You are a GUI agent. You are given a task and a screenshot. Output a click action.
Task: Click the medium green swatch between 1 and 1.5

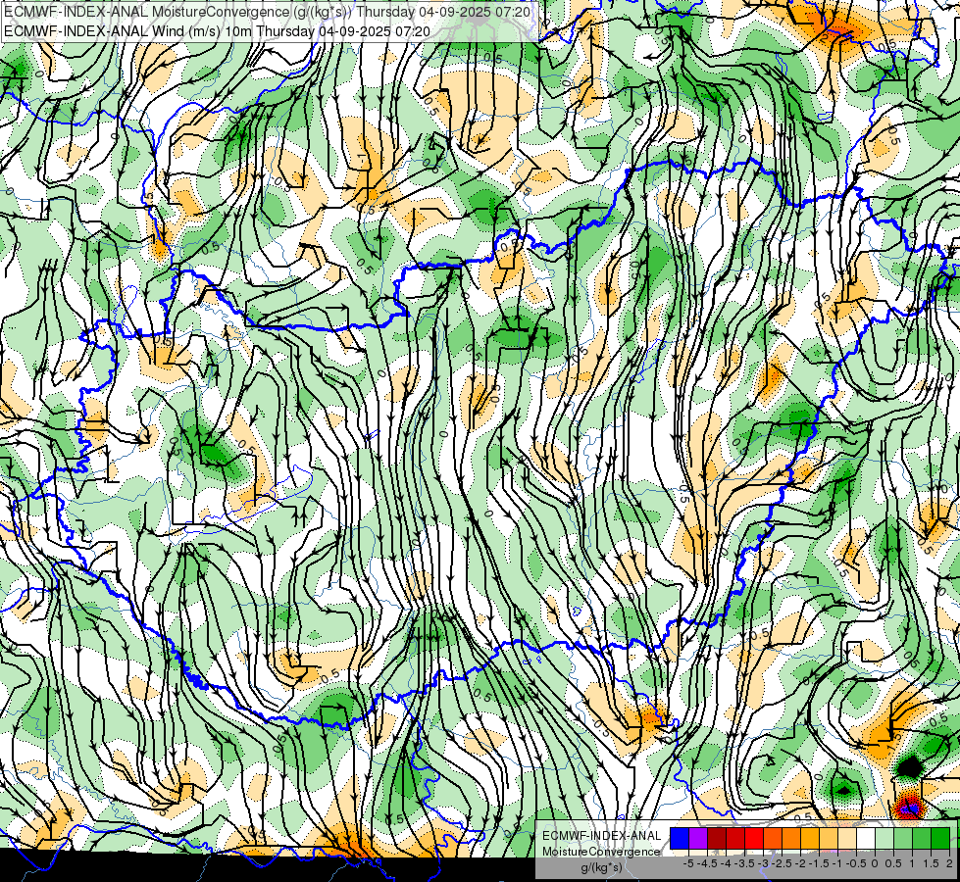922,839
